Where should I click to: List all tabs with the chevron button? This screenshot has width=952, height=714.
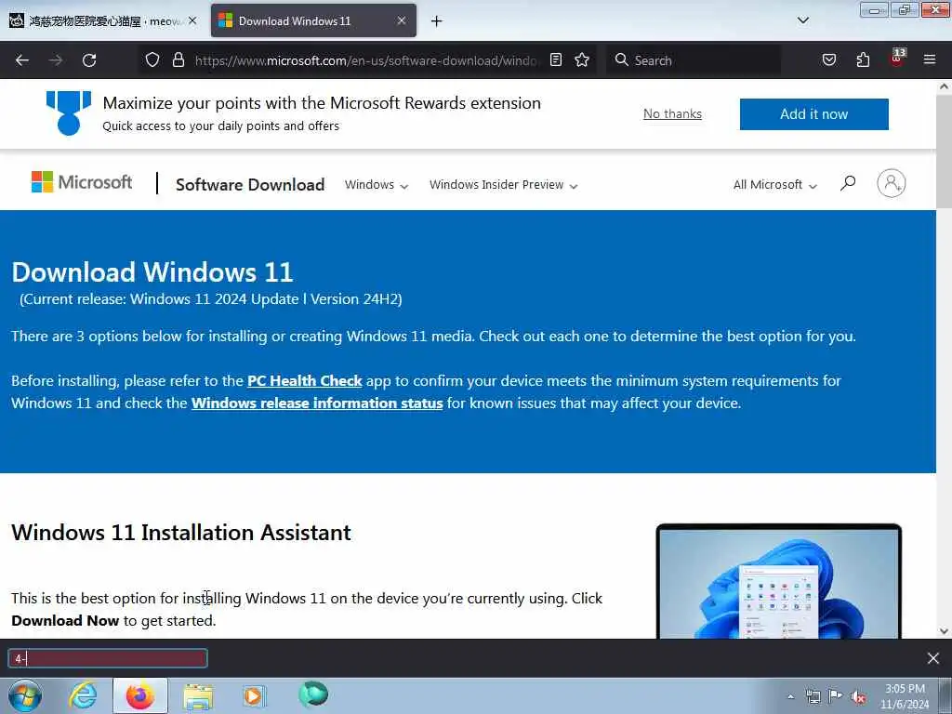(802, 20)
